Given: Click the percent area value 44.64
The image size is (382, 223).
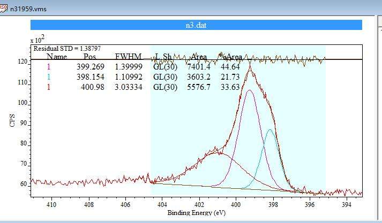Looking at the screenshot, I should (230, 67).
